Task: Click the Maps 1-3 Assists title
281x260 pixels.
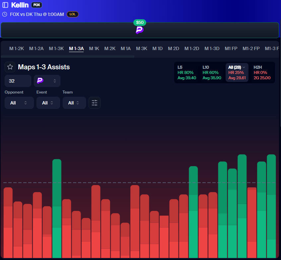Action: coord(44,67)
